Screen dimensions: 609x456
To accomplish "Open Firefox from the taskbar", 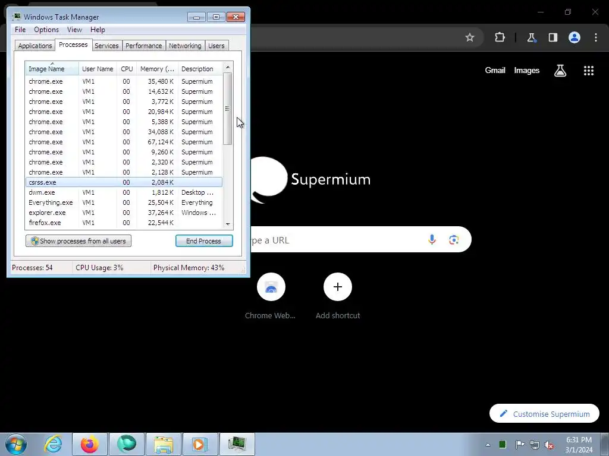I will [x=89, y=444].
